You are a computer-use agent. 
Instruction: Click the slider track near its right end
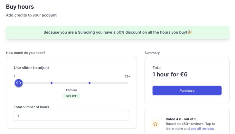(124, 83)
